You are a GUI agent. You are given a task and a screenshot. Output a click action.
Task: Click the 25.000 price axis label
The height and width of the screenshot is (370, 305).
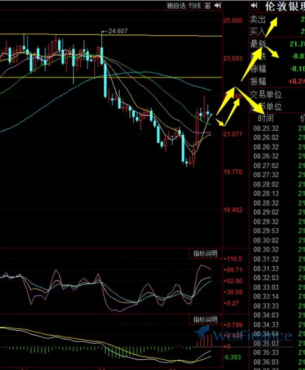232,21
